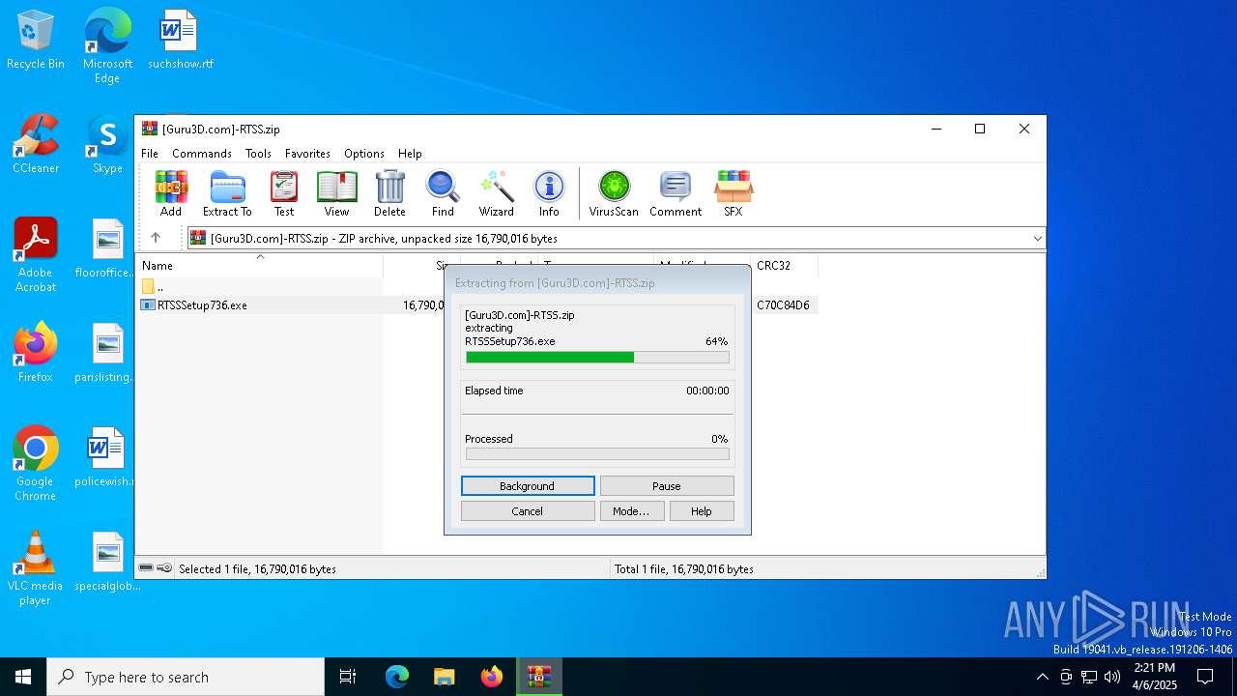This screenshot has height=696, width=1237.
Task: Sort by Name column header
Action: (259, 265)
